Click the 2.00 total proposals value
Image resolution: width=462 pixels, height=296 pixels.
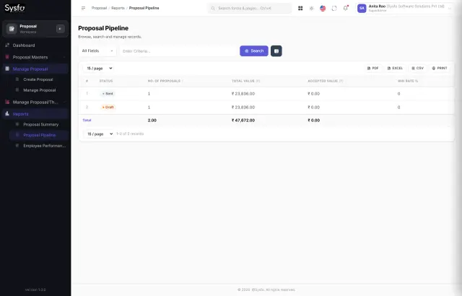point(152,120)
